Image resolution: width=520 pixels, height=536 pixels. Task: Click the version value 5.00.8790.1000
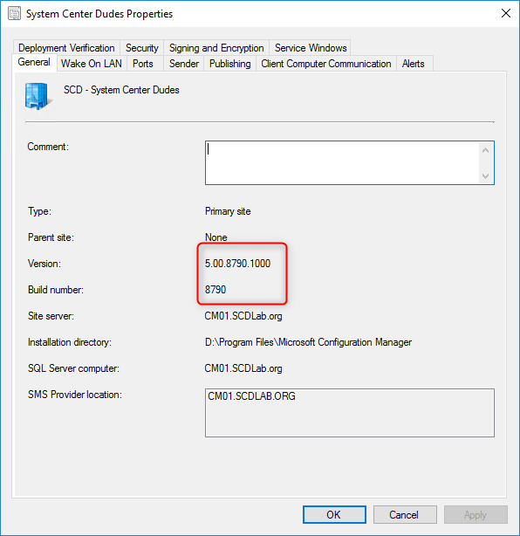tap(238, 264)
